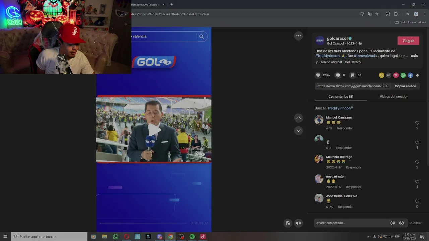Go to next video with down chevron

click(x=298, y=131)
